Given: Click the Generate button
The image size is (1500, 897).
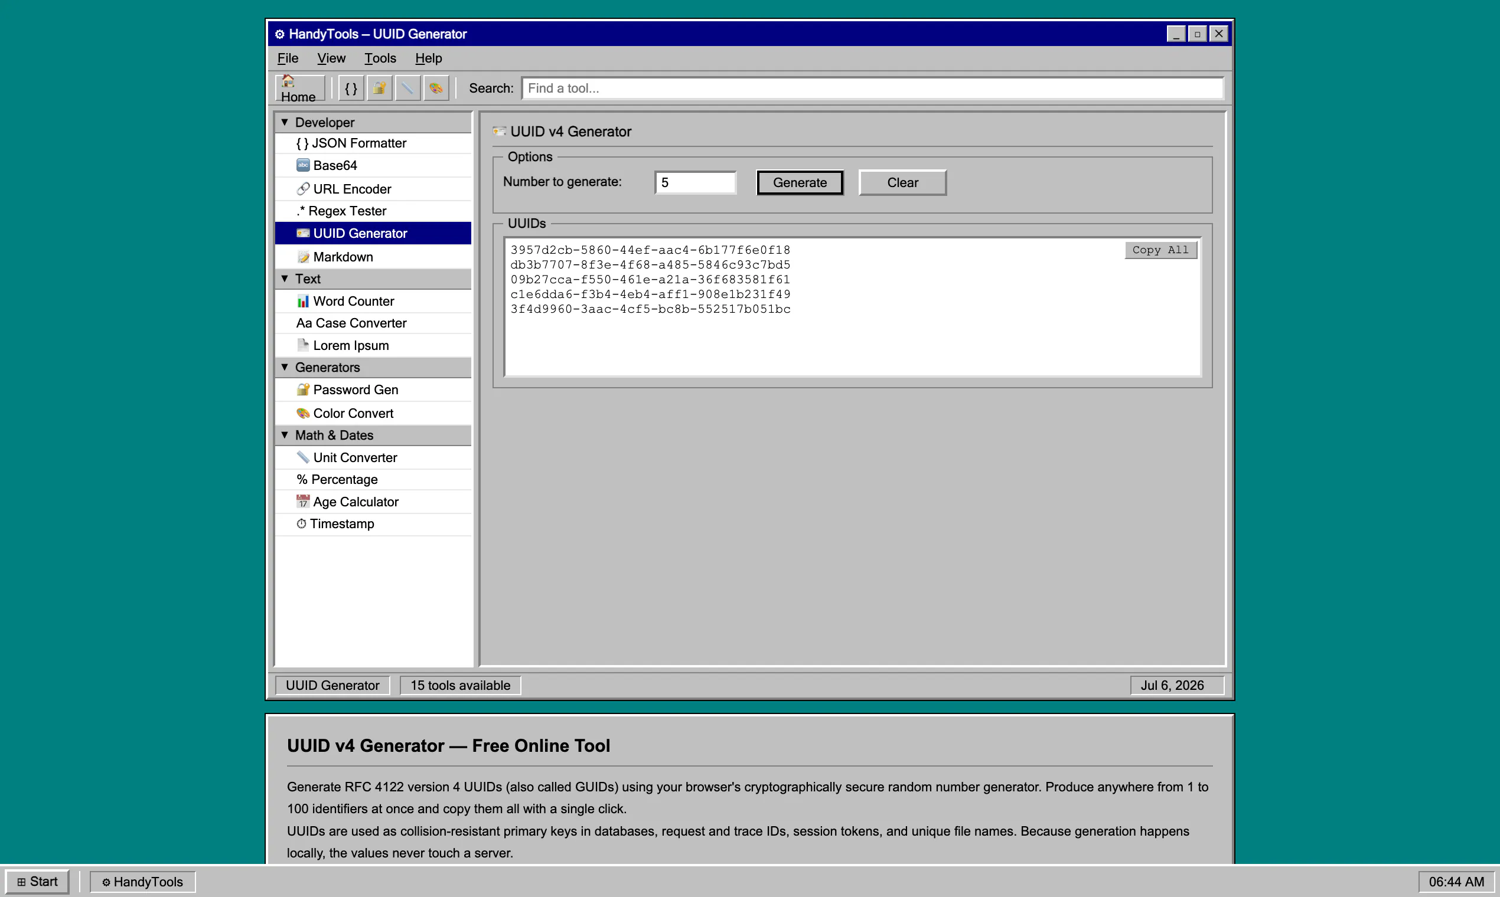Looking at the screenshot, I should click(x=800, y=182).
